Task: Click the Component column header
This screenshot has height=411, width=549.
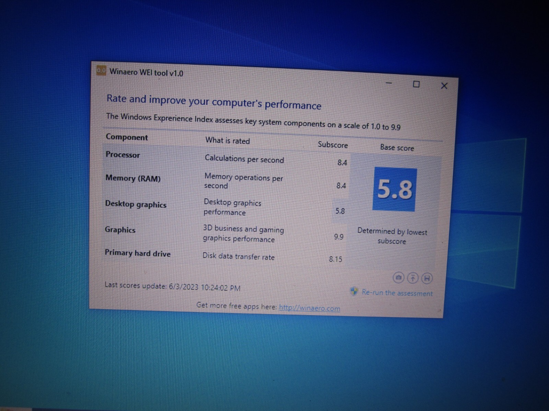Action: (x=127, y=137)
